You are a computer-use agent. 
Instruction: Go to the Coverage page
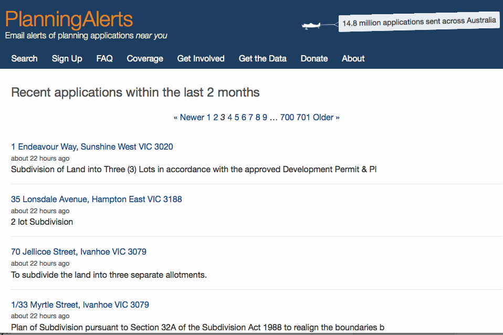(145, 59)
